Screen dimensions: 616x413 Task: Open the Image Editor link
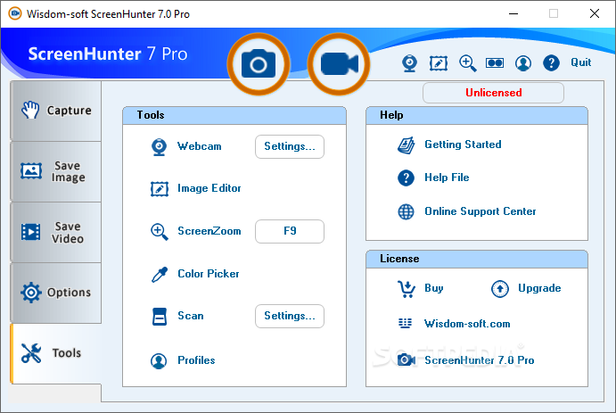(x=209, y=188)
